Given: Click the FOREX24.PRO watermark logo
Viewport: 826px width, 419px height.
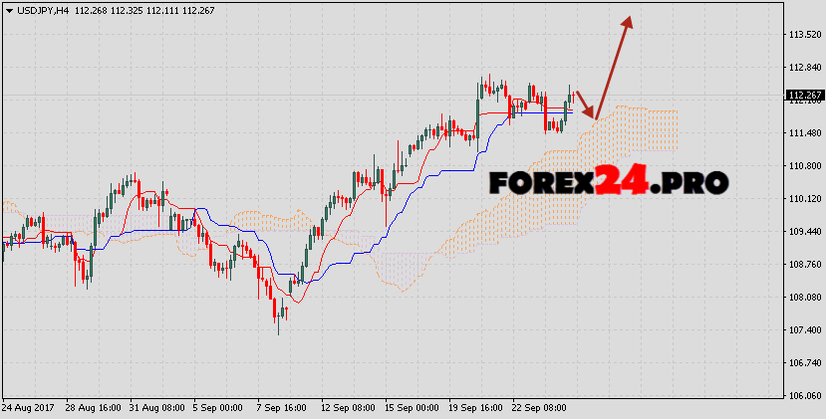Looking at the screenshot, I should tap(608, 182).
